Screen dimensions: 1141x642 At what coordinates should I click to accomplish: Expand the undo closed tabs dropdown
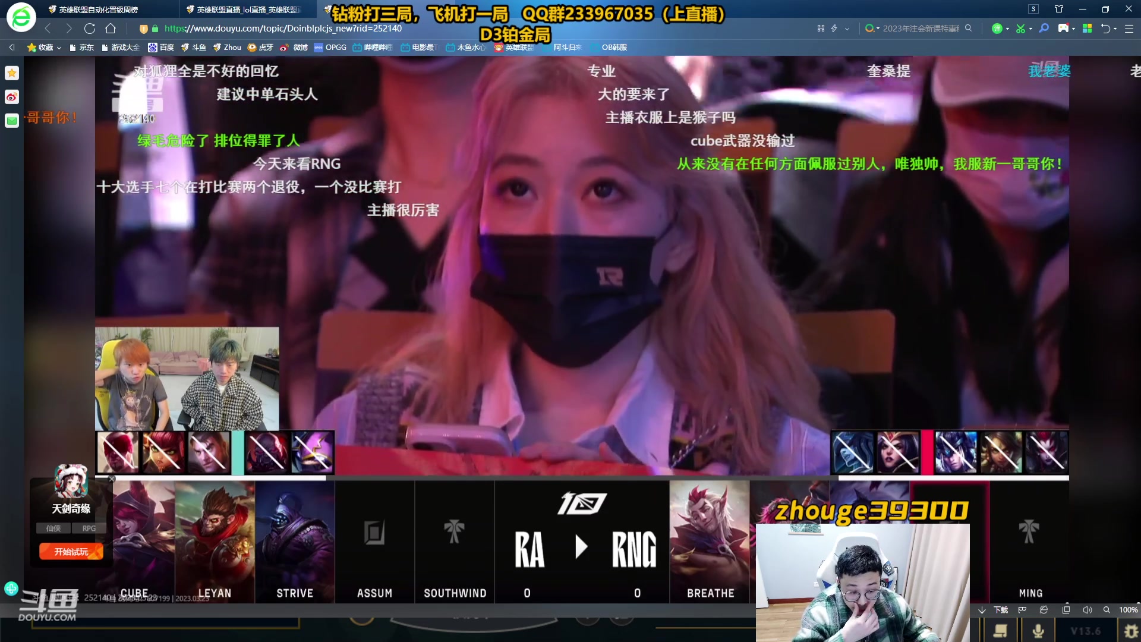(1115, 29)
